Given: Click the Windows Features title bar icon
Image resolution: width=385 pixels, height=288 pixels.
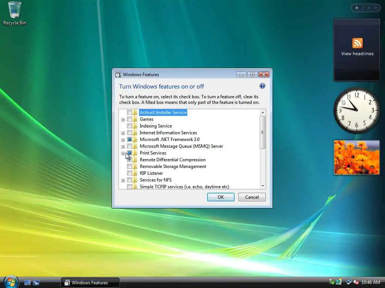Looking at the screenshot, I should pyautogui.click(x=118, y=75).
